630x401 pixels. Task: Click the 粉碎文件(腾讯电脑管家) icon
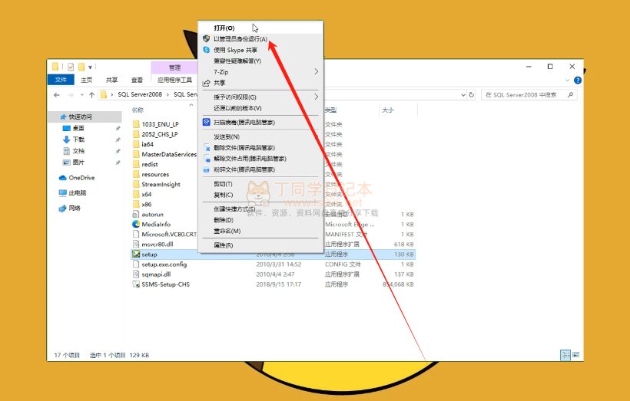pyautogui.click(x=206, y=170)
